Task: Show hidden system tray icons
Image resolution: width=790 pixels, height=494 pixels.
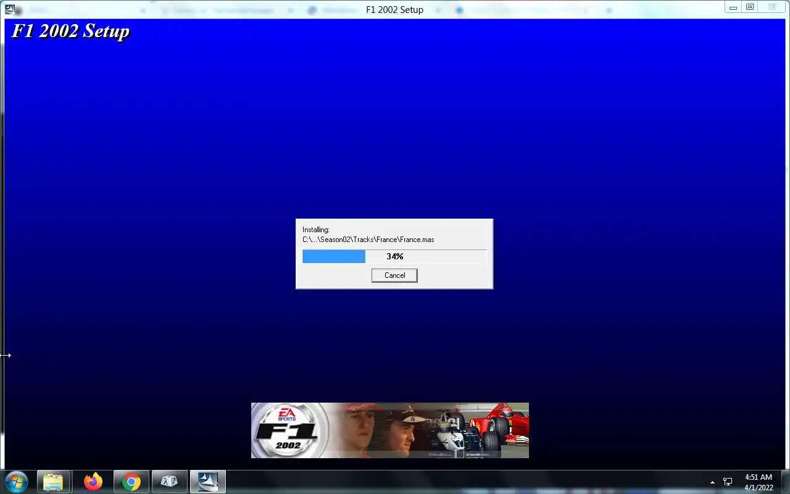Action: [x=712, y=482]
